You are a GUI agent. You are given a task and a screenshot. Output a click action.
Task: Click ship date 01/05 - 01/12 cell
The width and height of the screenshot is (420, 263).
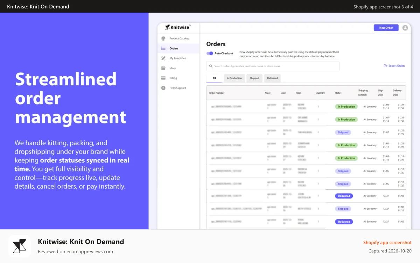click(x=386, y=145)
